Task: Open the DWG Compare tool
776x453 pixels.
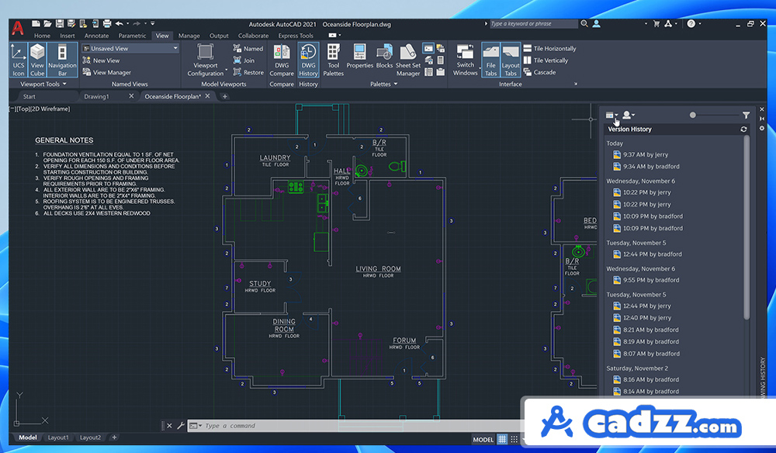Action: [282, 60]
